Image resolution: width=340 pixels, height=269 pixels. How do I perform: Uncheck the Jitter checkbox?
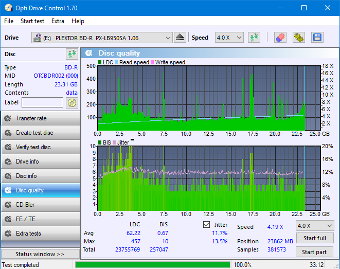click(206, 225)
